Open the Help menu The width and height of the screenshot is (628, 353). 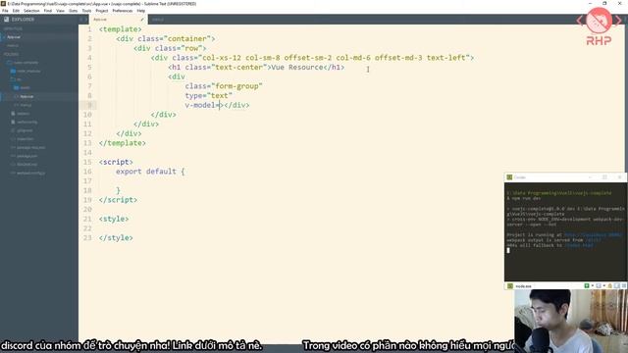pyautogui.click(x=141, y=11)
